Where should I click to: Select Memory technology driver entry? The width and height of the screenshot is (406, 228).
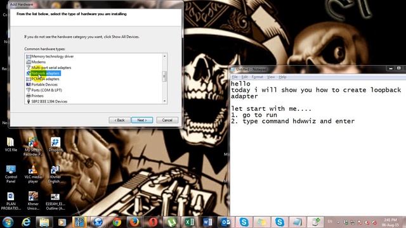(50, 56)
